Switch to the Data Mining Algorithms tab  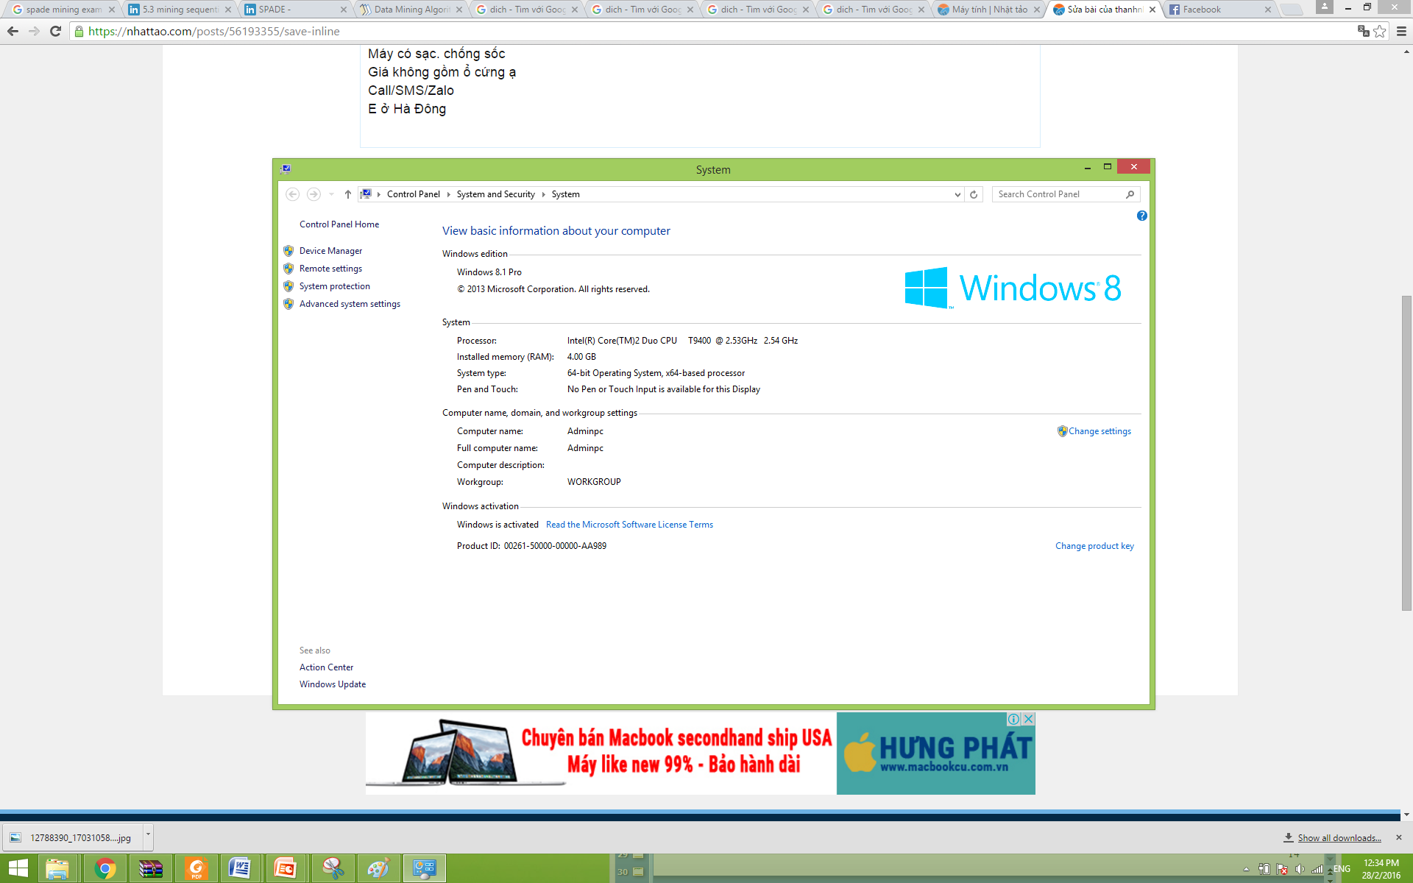(410, 10)
